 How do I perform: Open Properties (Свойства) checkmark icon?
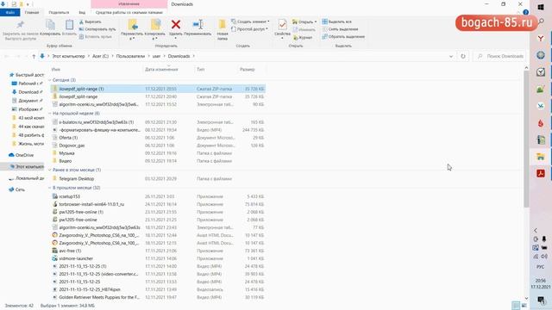tap(282, 25)
